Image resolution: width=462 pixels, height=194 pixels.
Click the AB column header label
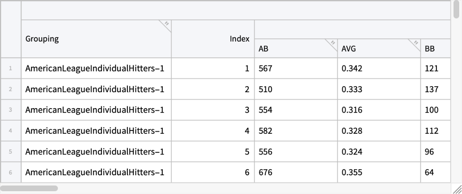click(263, 49)
